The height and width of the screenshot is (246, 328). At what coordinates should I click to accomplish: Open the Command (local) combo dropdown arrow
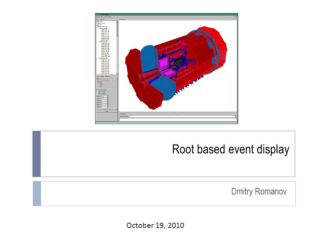235,116
